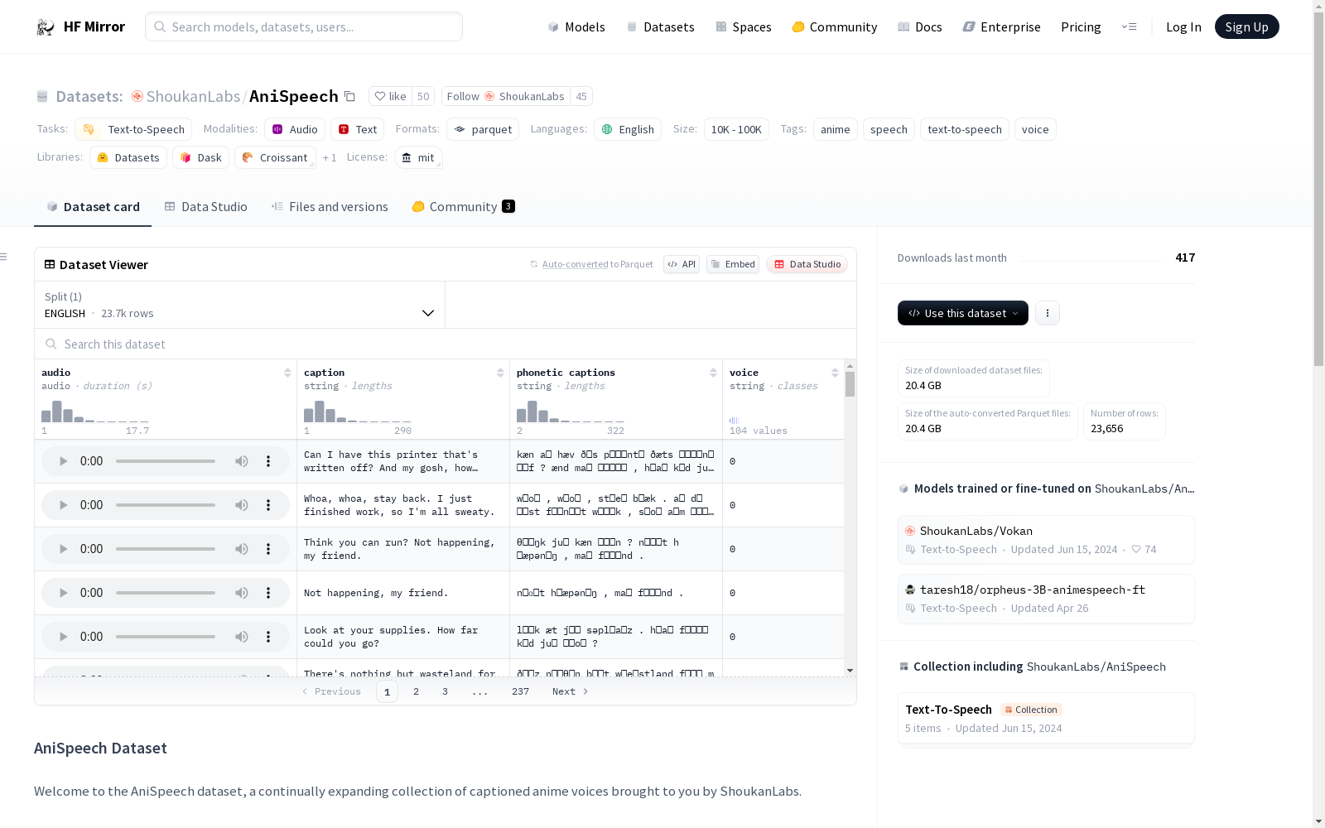This screenshot has height=828, width=1325.
Task: Sort the voice column
Action: 835,373
